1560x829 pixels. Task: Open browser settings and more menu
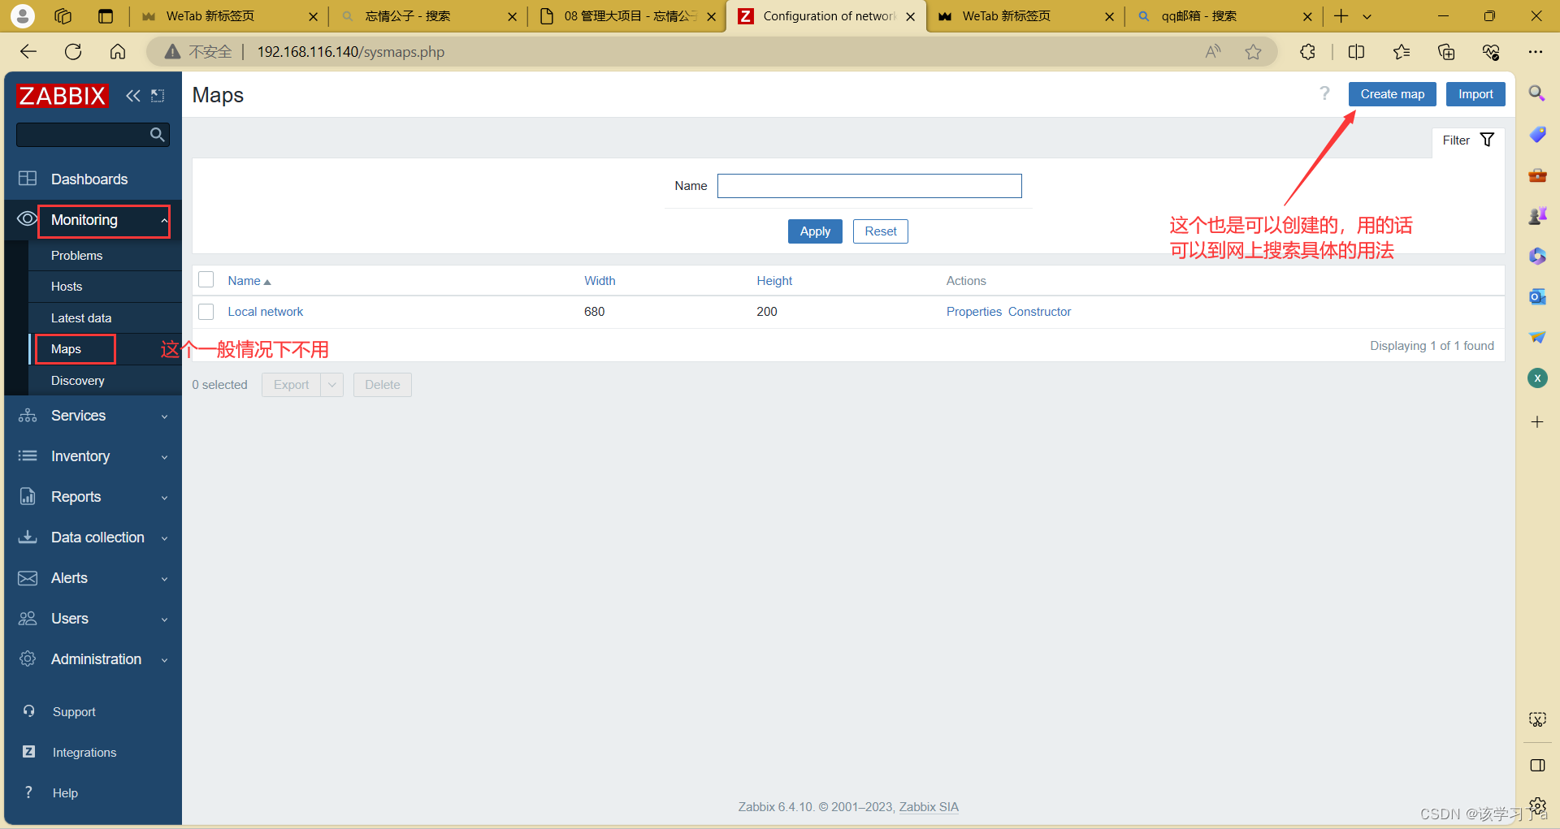[1535, 52]
